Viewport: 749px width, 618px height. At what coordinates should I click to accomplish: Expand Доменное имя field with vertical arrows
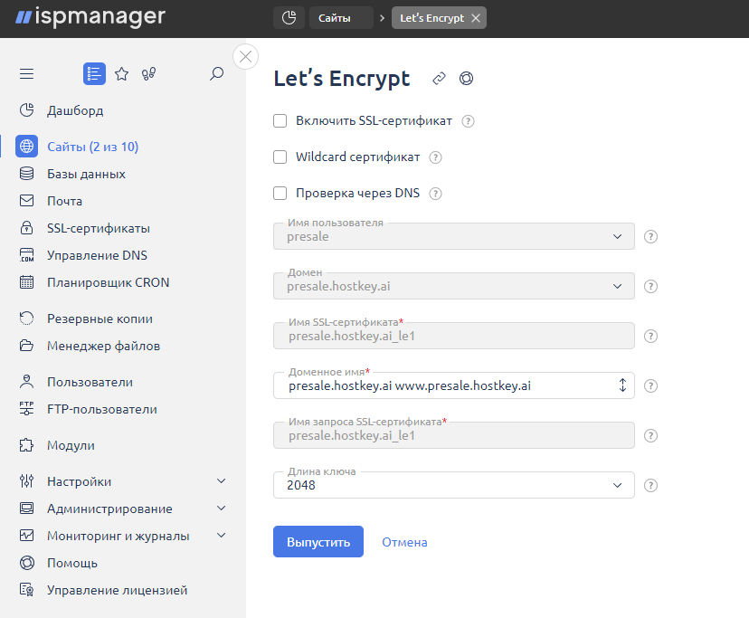click(x=622, y=385)
